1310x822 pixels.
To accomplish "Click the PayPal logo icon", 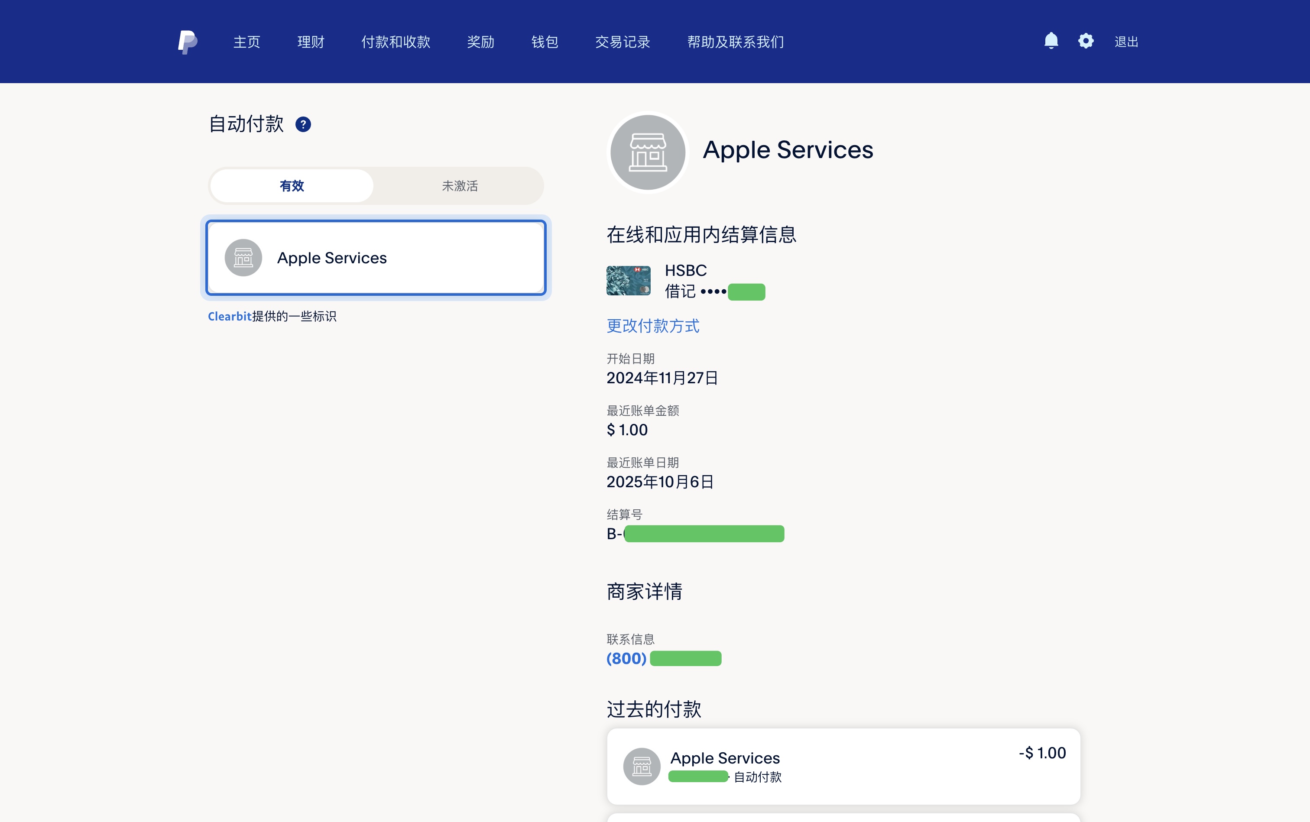I will [188, 42].
